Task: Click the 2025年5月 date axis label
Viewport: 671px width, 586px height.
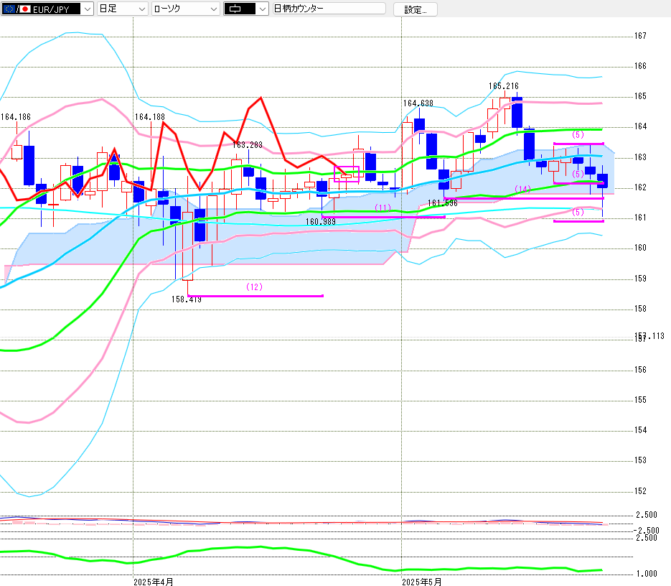Action: point(421,582)
